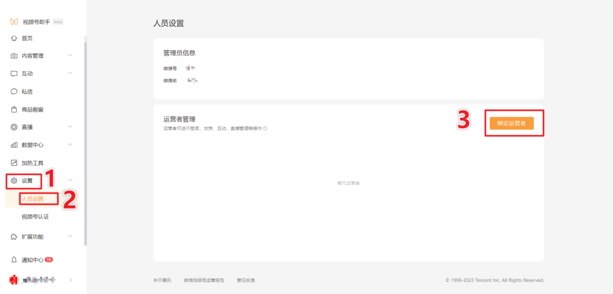The height and width of the screenshot is (294, 613).
Task: Open 私信 via its chat bubble icon
Action: click(14, 91)
